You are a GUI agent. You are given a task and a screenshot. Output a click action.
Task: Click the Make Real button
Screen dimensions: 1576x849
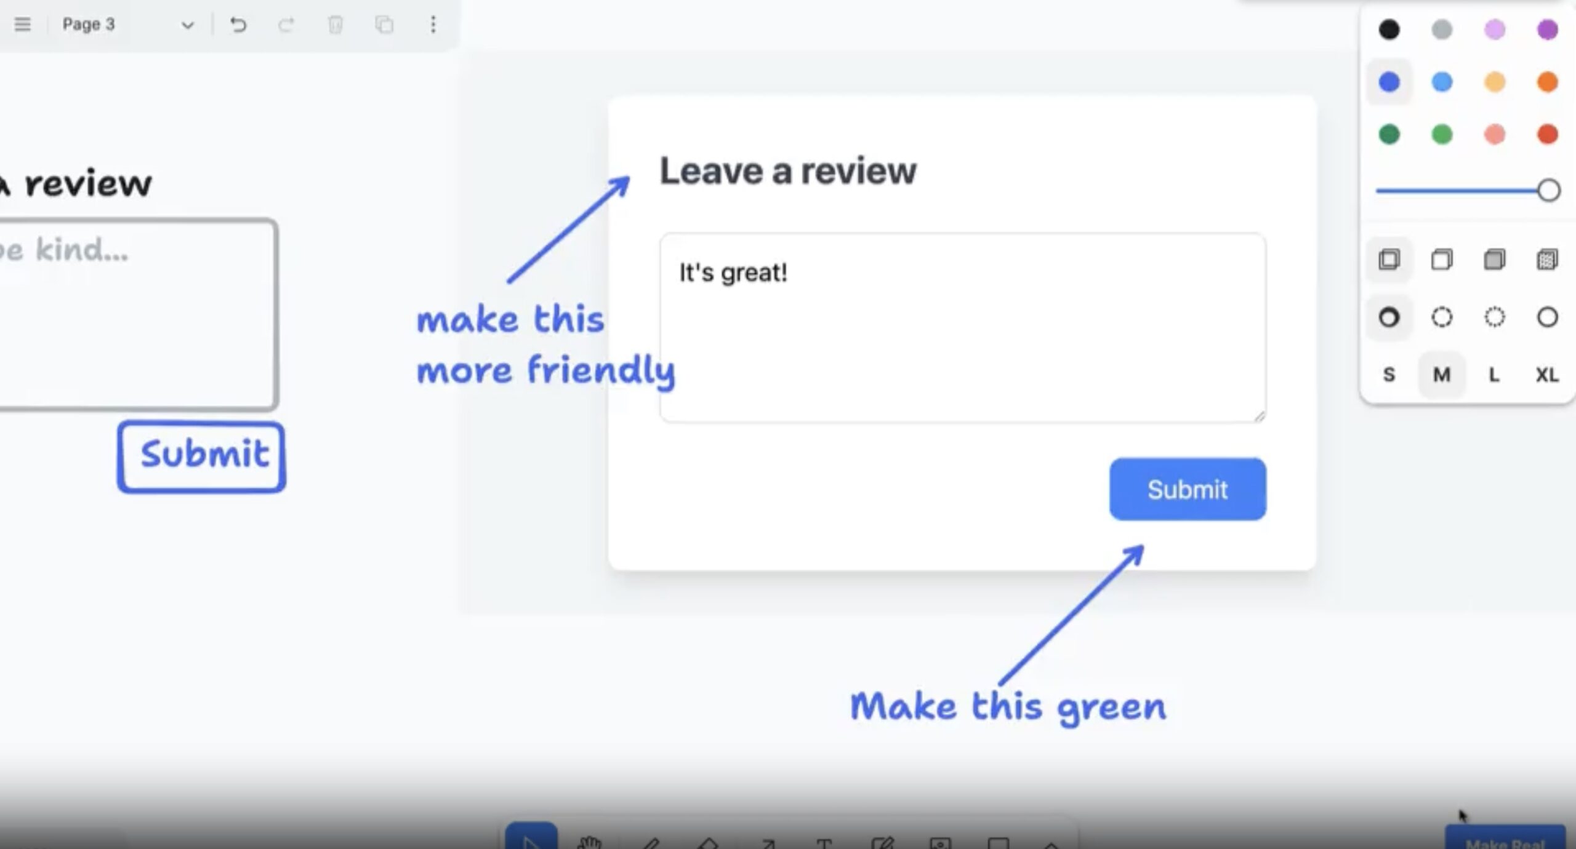point(1505,840)
